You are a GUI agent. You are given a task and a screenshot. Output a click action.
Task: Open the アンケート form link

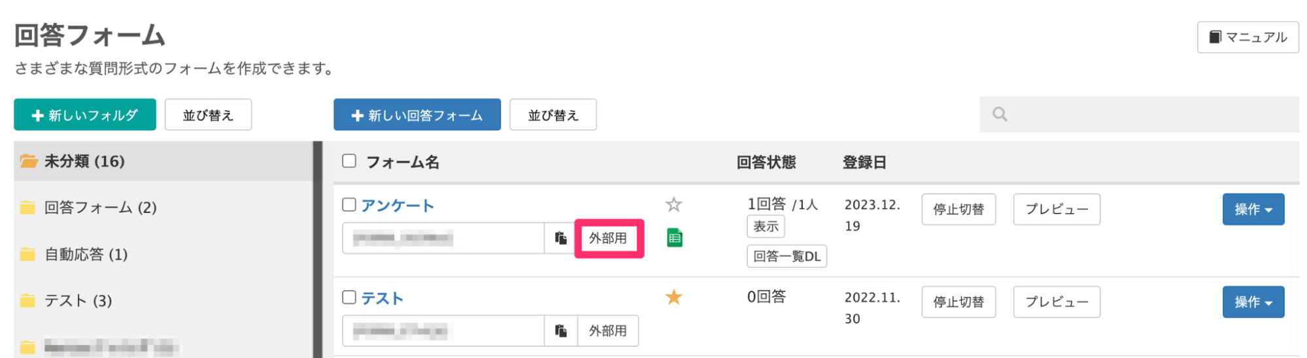[x=398, y=206]
